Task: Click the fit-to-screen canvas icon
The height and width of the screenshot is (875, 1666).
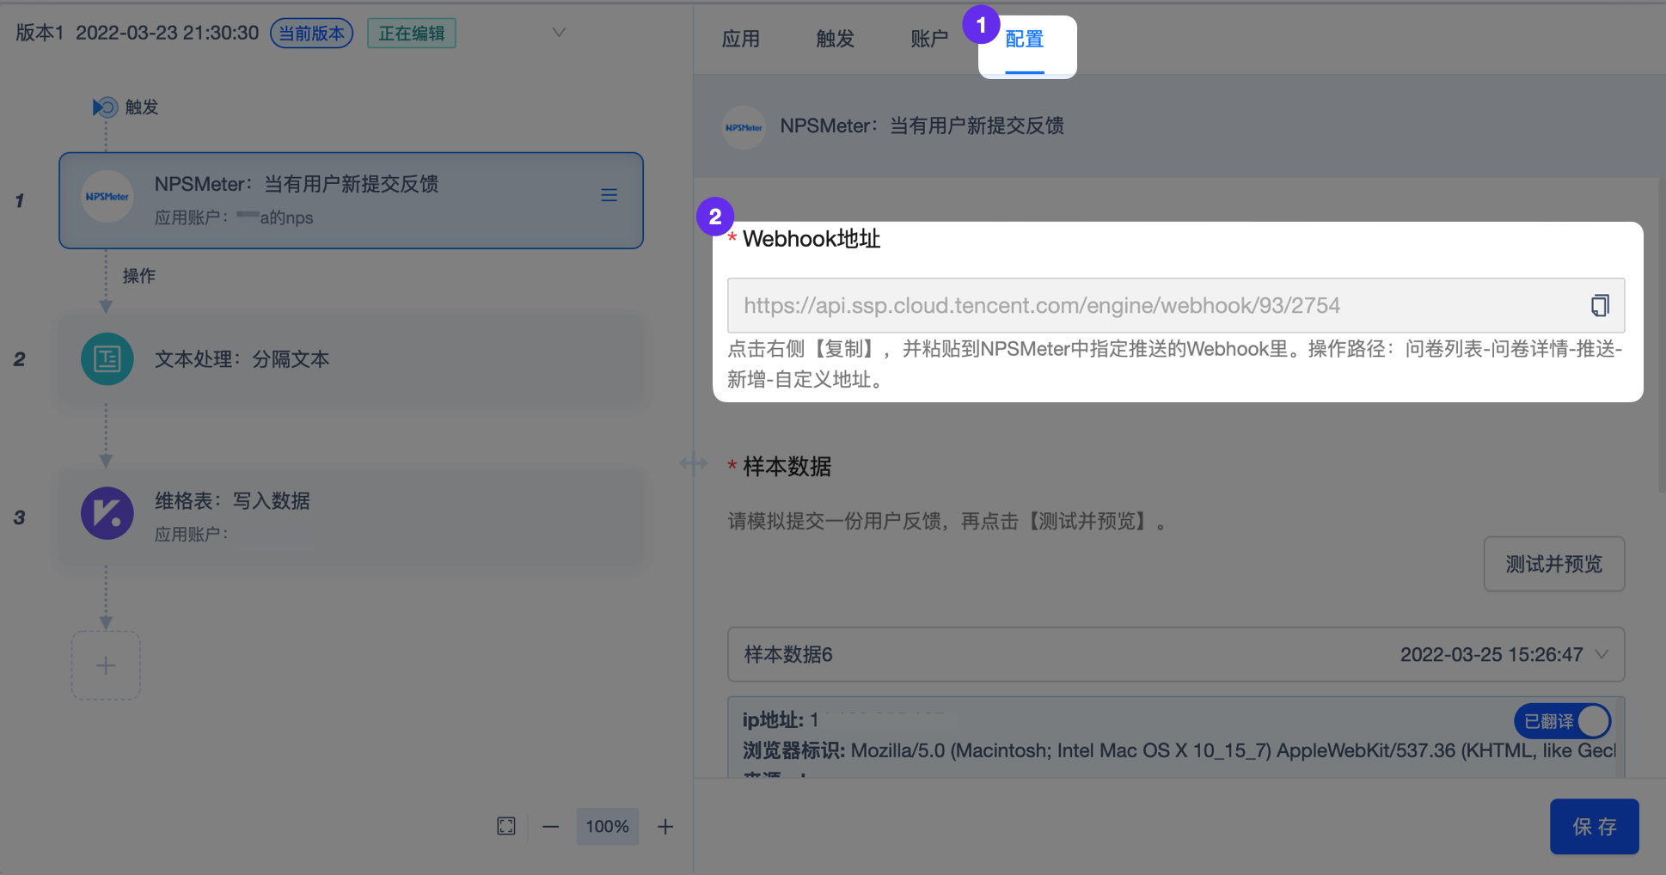Action: pyautogui.click(x=506, y=826)
